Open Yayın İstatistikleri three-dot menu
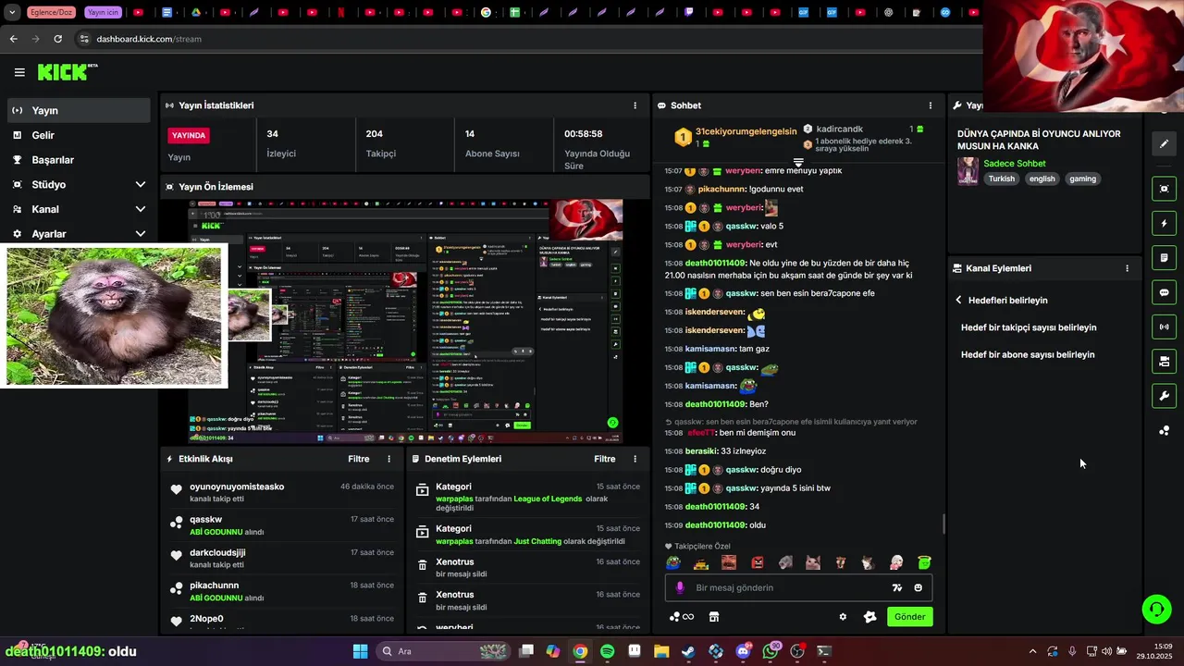Viewport: 1184px width, 666px height. coord(635,105)
